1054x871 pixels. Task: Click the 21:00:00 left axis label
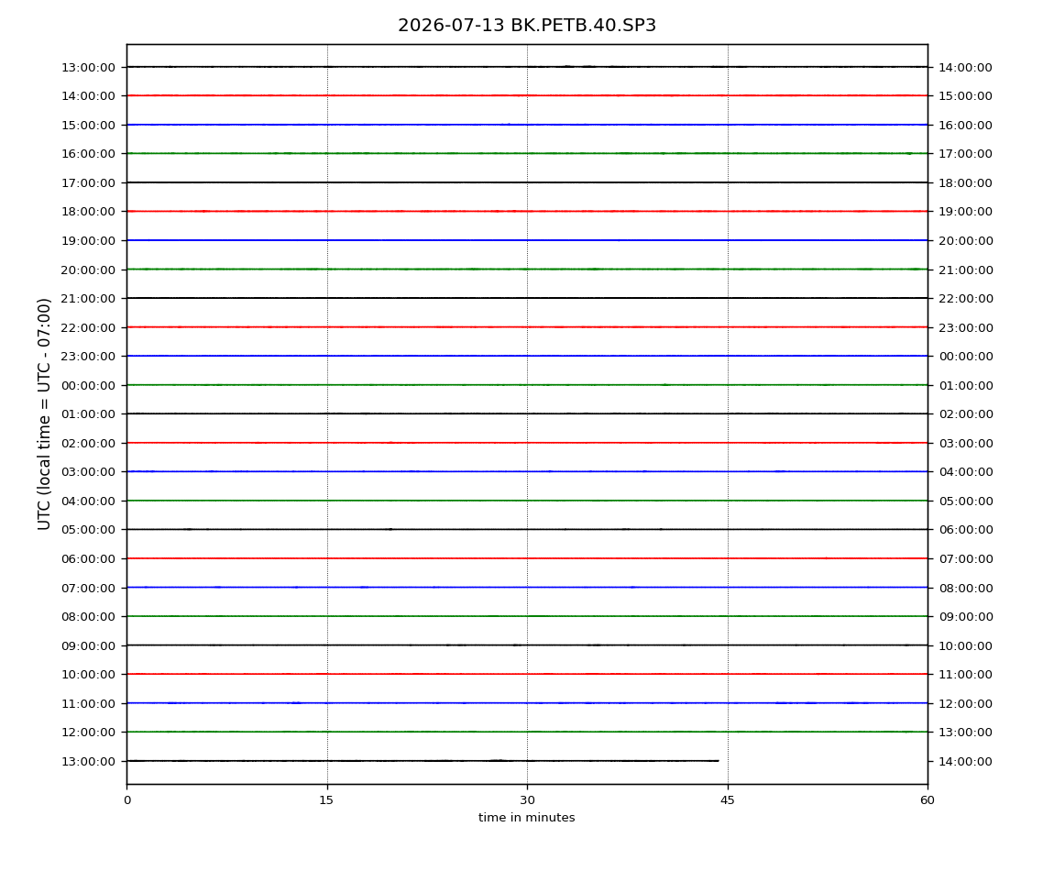click(88, 299)
